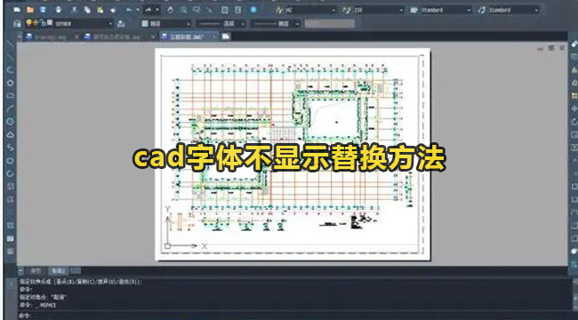Image resolution: width=578 pixels, height=320 pixels.
Task: Click the dimension style icon
Action: (346, 10)
